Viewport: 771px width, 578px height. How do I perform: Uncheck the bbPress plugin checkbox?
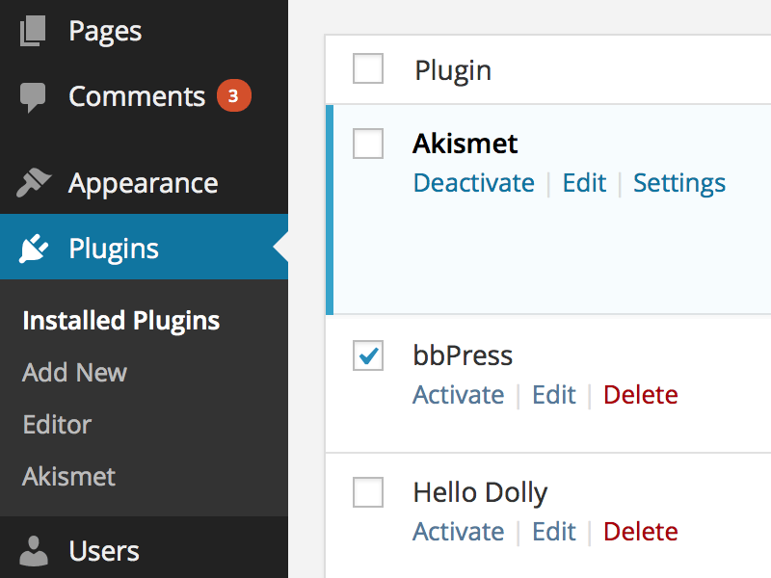(x=368, y=355)
